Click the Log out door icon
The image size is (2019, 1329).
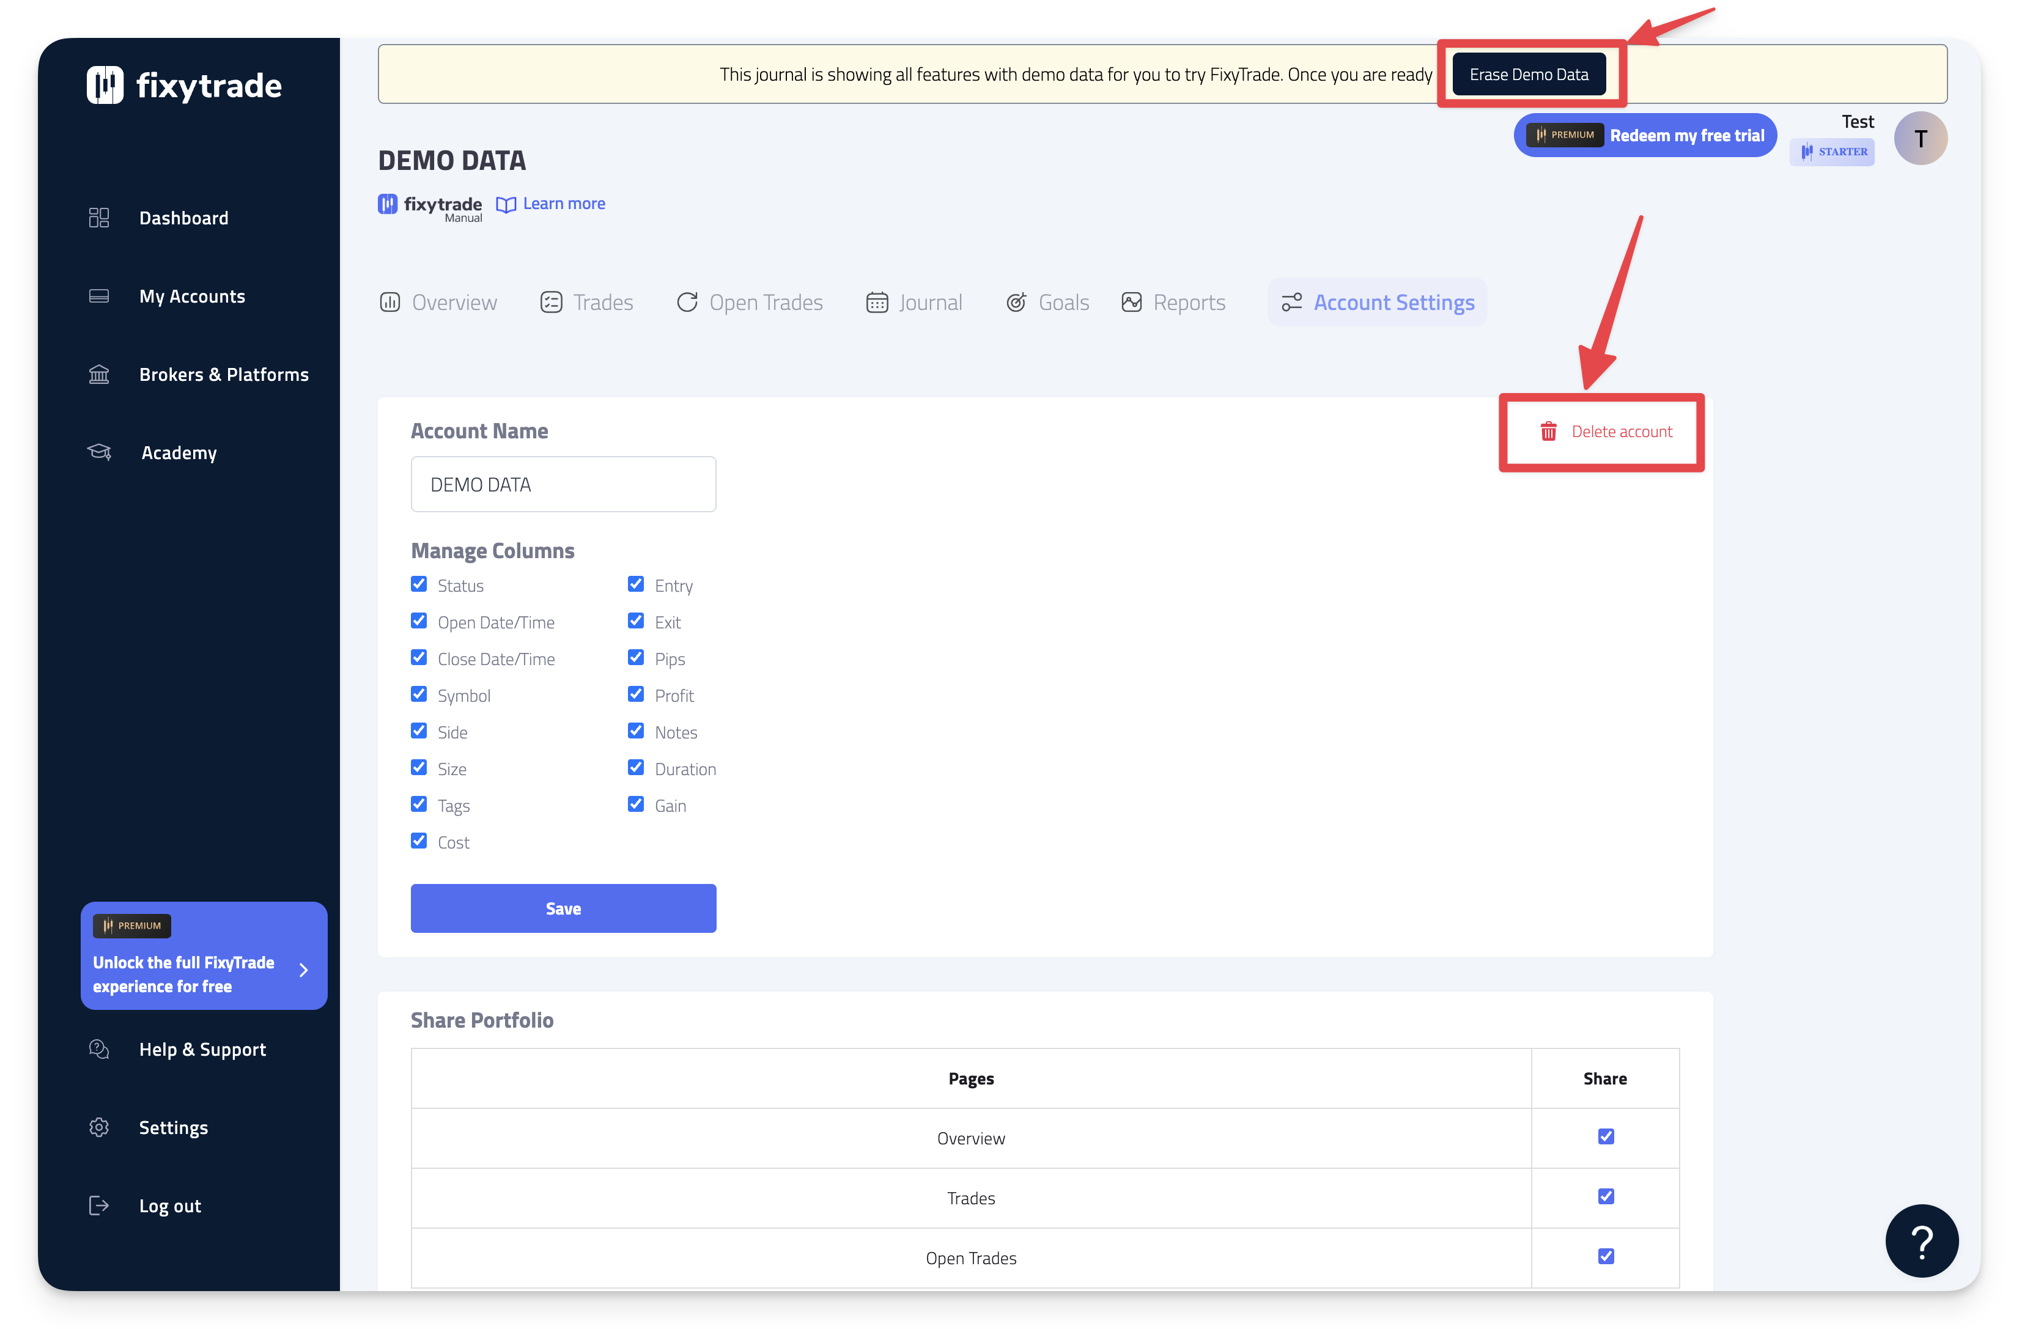tap(98, 1205)
